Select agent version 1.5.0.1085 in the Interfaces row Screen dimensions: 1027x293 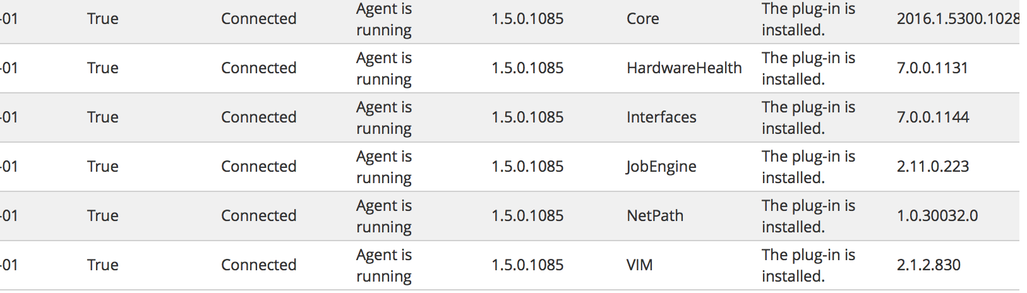click(x=527, y=117)
